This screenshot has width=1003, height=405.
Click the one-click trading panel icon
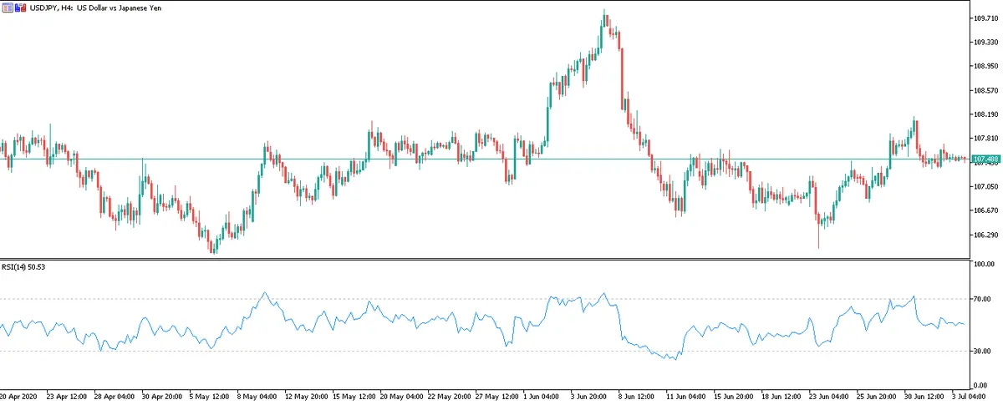point(7,7)
